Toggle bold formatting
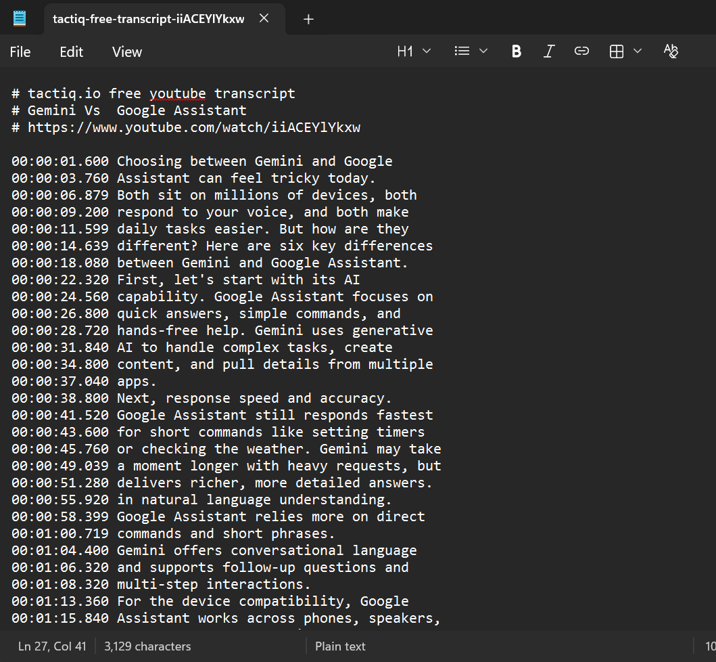This screenshot has height=662, width=716. tap(516, 51)
